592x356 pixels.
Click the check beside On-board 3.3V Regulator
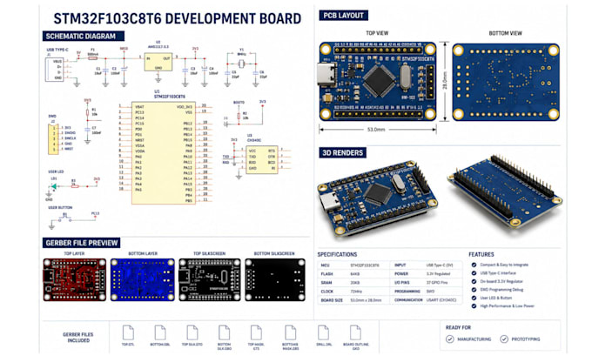pyautogui.click(x=474, y=281)
